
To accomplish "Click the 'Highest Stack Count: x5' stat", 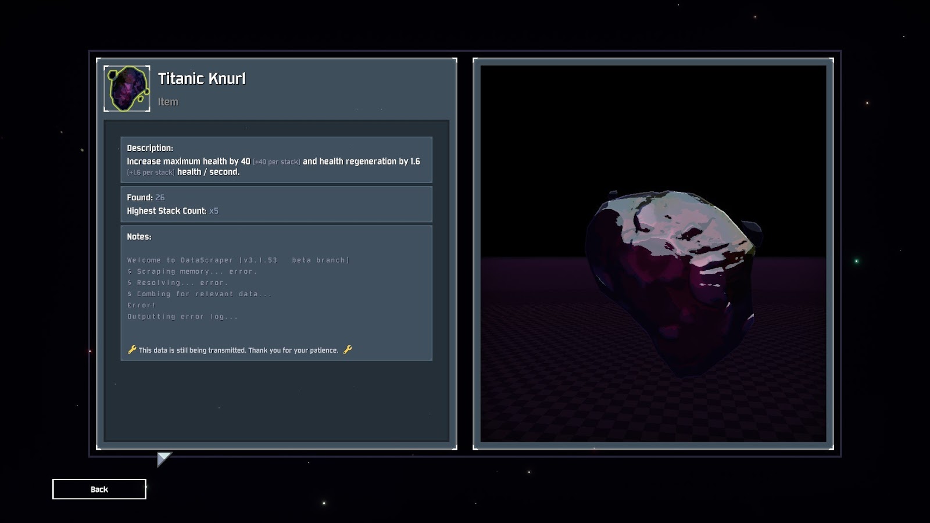I will click(x=173, y=211).
